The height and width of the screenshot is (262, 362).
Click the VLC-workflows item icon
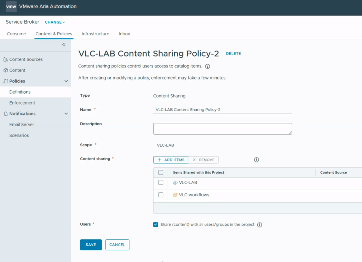coord(175,195)
